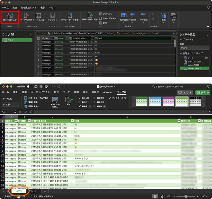
Task: Click the 更新 refresh icon in Excel
Action: click(68, 100)
